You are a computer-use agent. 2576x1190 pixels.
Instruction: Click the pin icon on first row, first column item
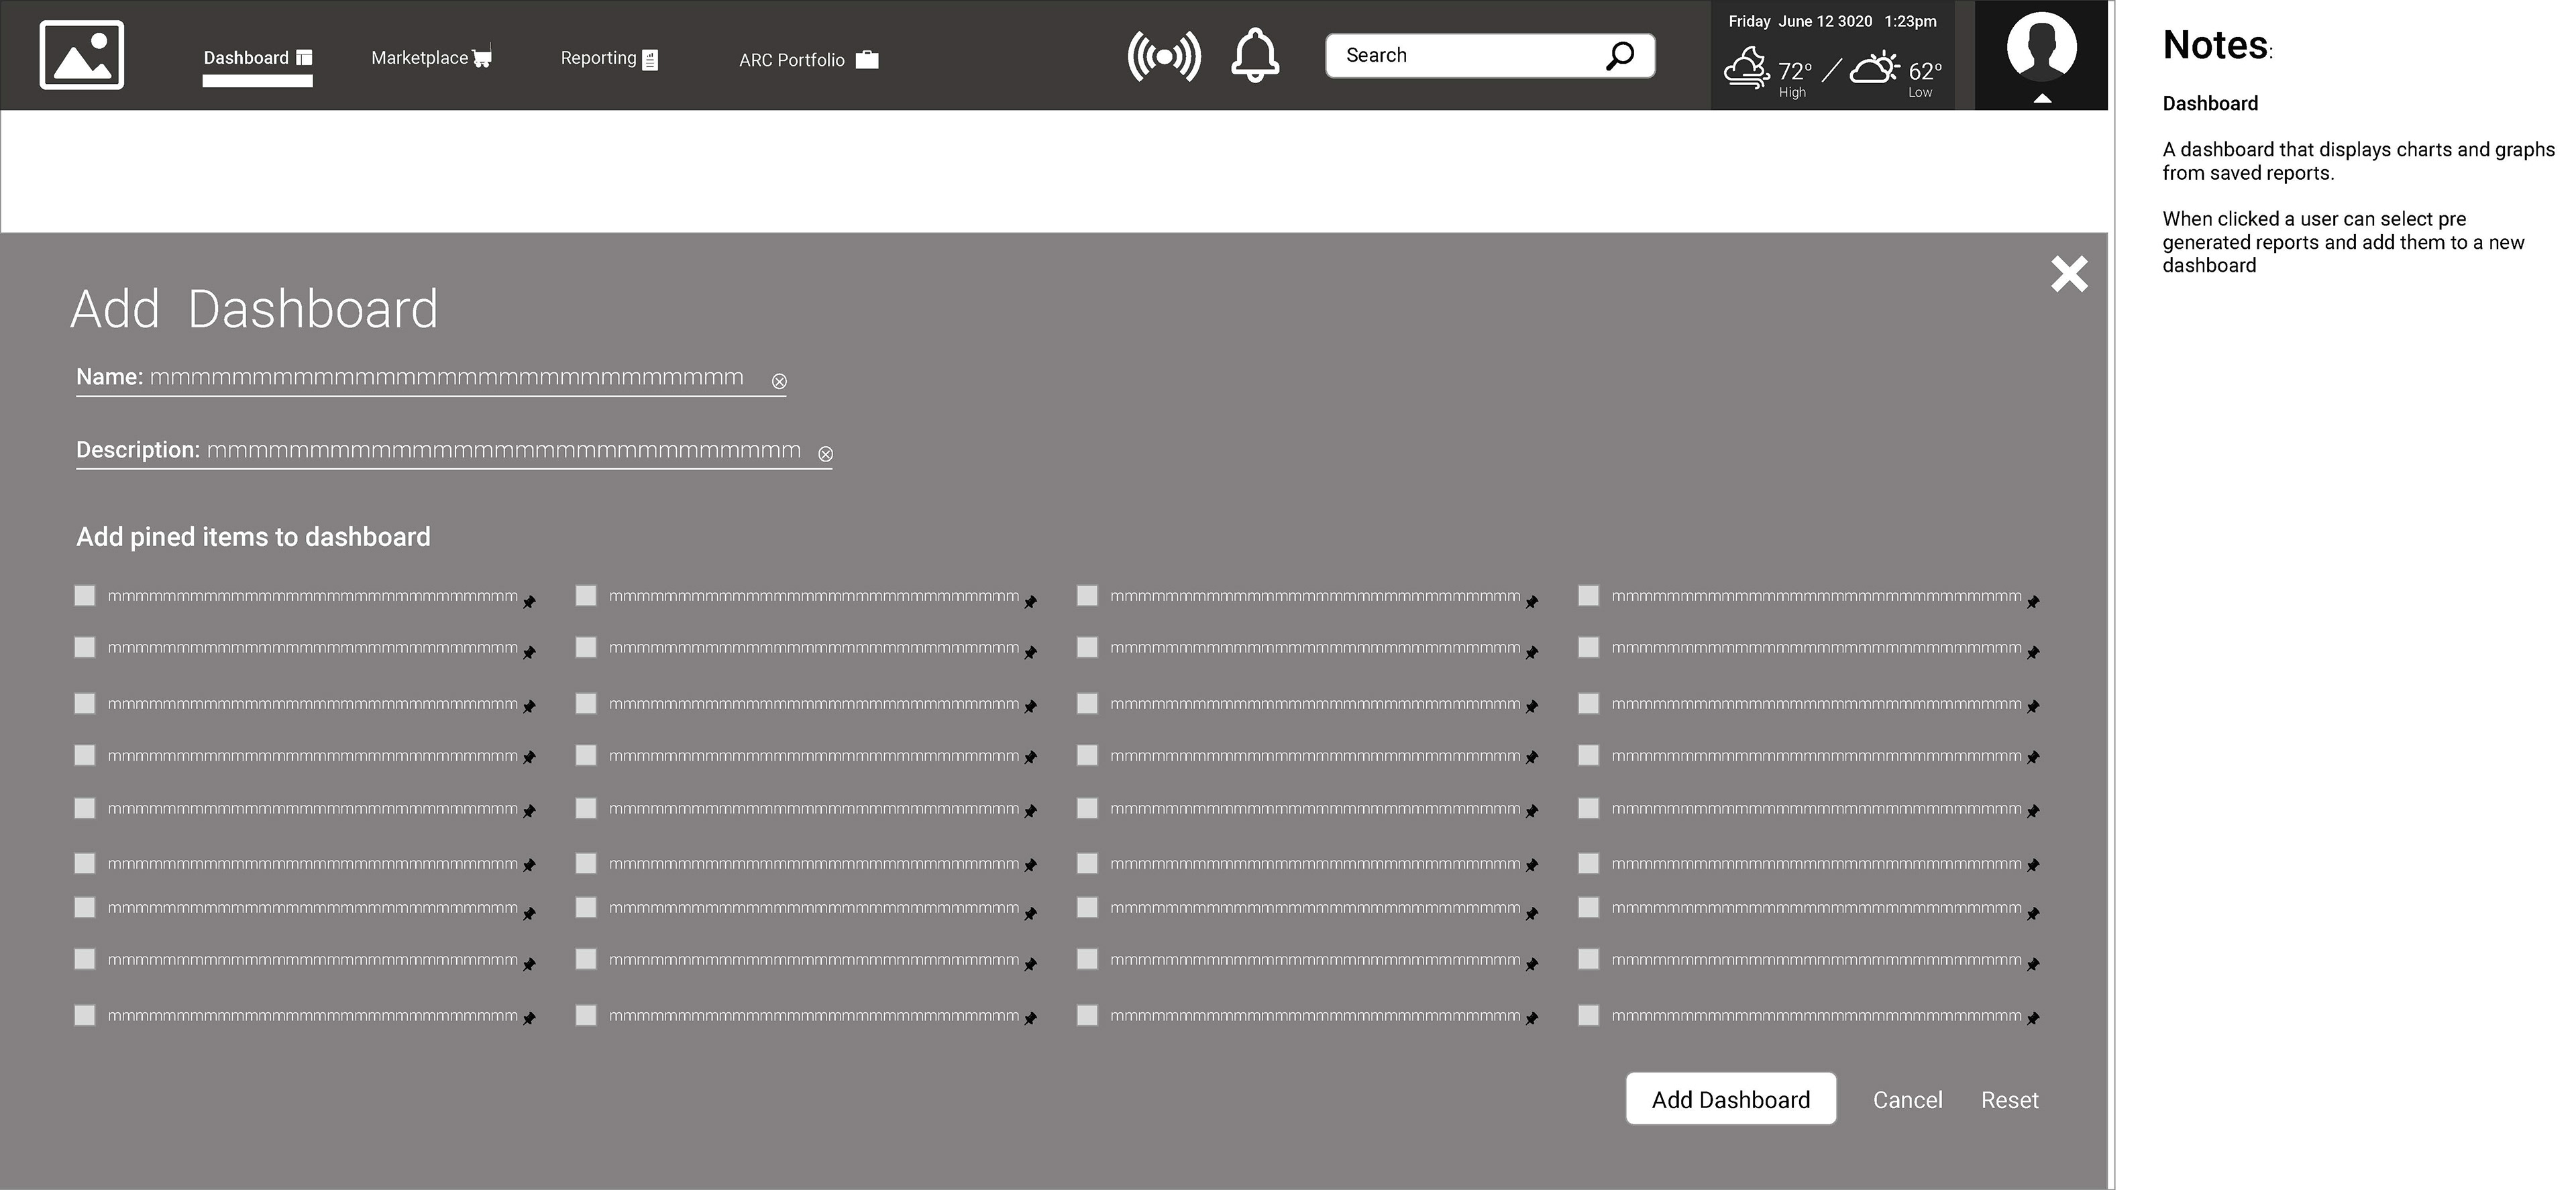(x=529, y=601)
